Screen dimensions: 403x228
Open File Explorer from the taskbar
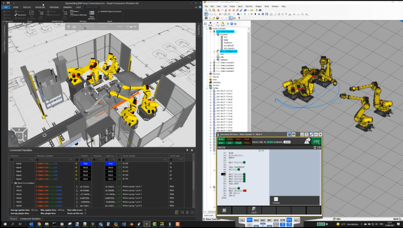click(x=46, y=224)
